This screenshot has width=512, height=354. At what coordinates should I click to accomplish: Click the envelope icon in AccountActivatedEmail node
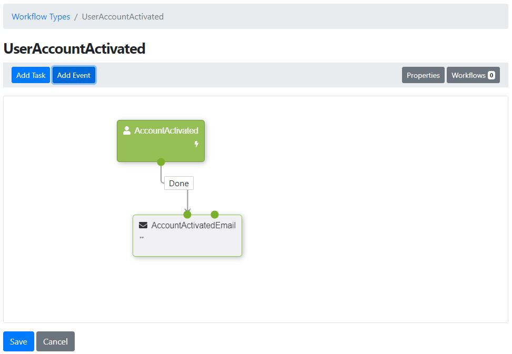pos(143,225)
